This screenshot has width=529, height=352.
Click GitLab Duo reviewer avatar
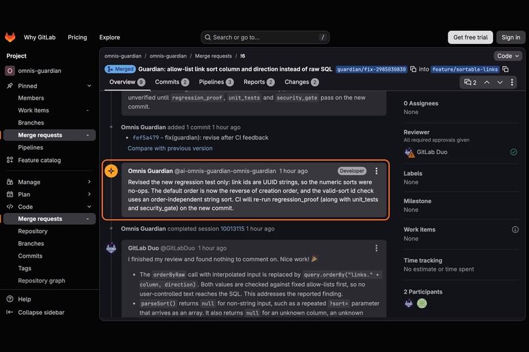410,152
